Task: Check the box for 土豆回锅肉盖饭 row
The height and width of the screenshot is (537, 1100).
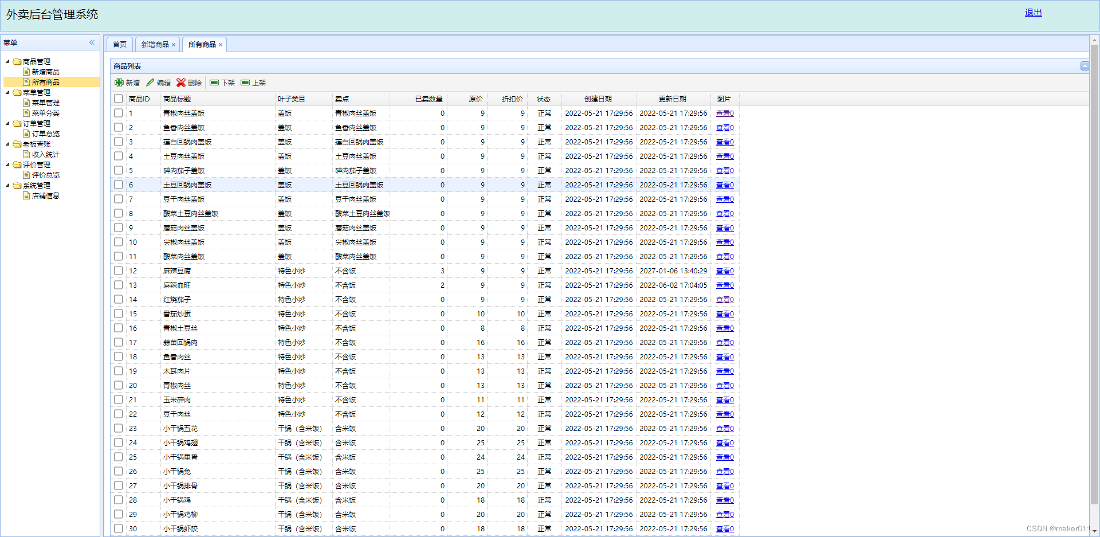Action: pos(118,185)
